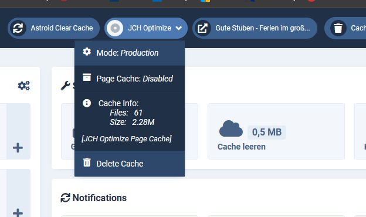
Task: Click the cloud icon above Cache leeren
Action: [x=231, y=128]
